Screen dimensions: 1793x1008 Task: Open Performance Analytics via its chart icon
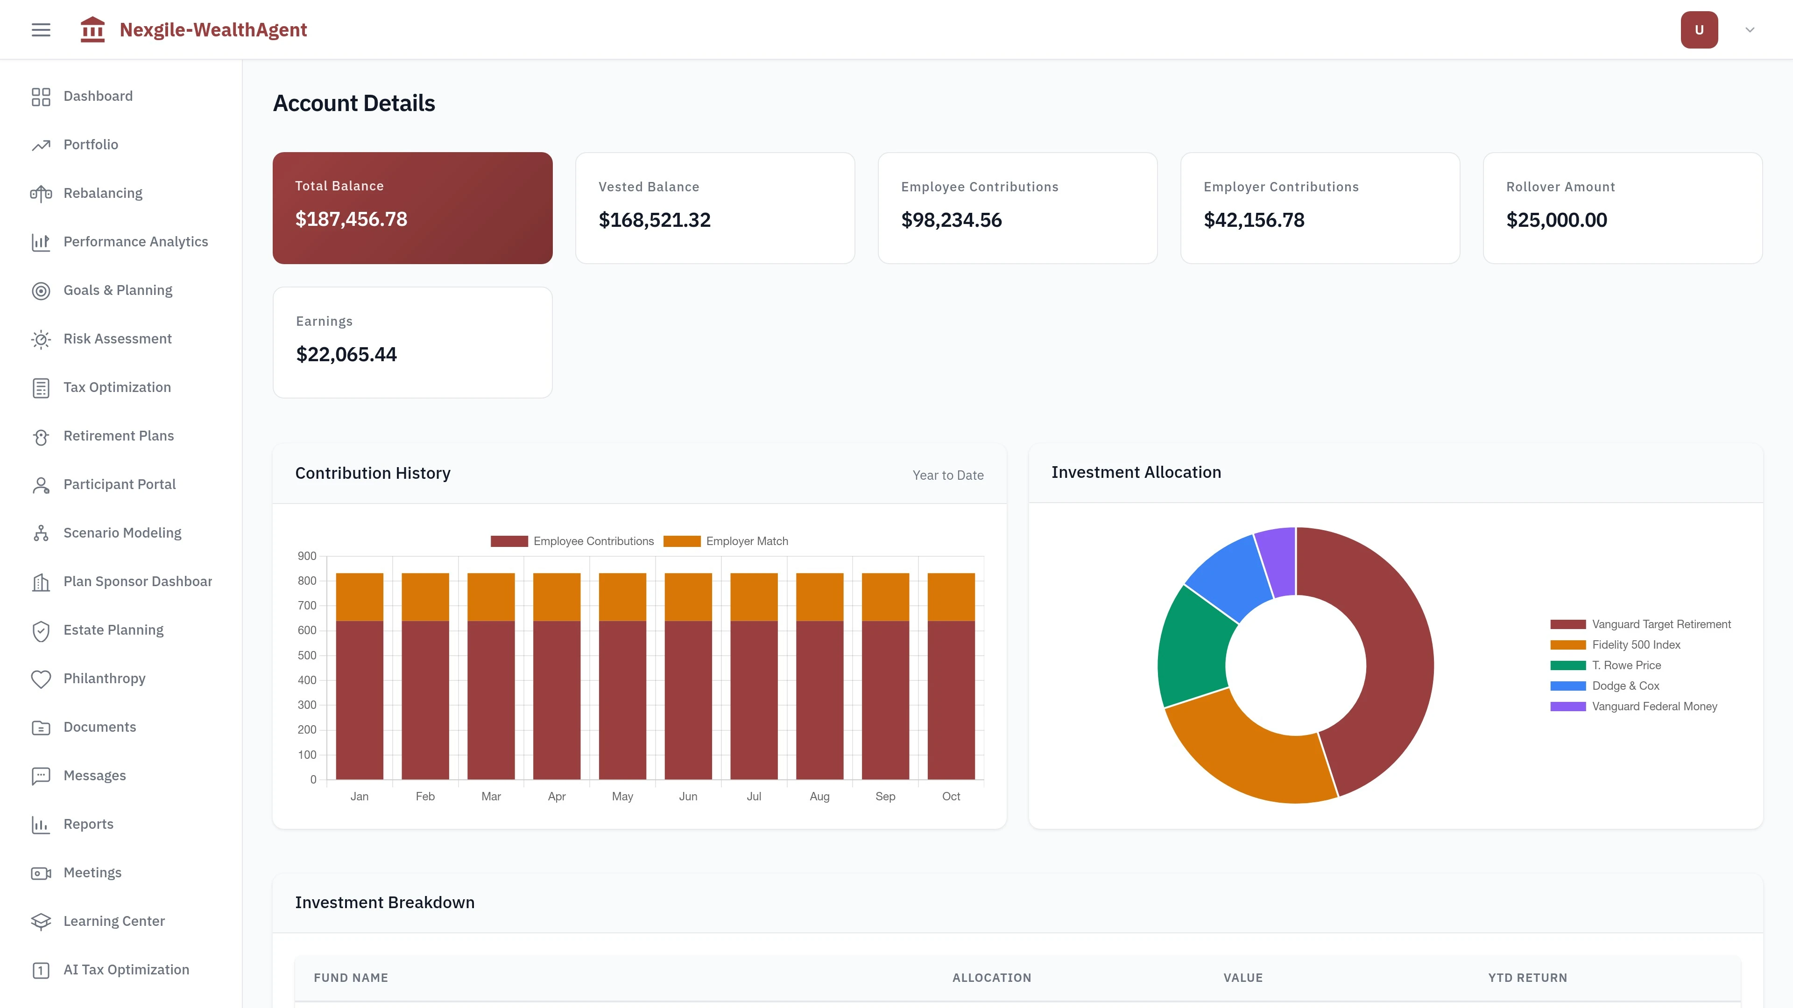tap(40, 241)
